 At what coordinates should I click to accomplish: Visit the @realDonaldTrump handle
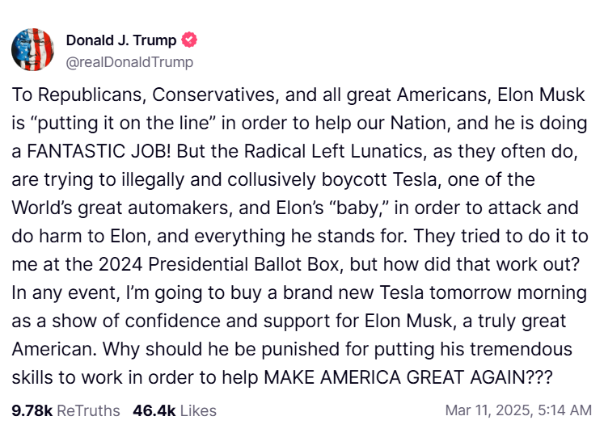coord(129,61)
